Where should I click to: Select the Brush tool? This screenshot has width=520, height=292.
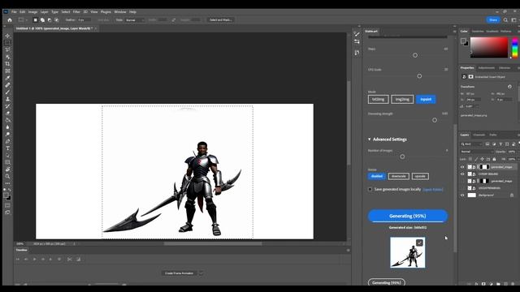pyautogui.click(x=7, y=92)
